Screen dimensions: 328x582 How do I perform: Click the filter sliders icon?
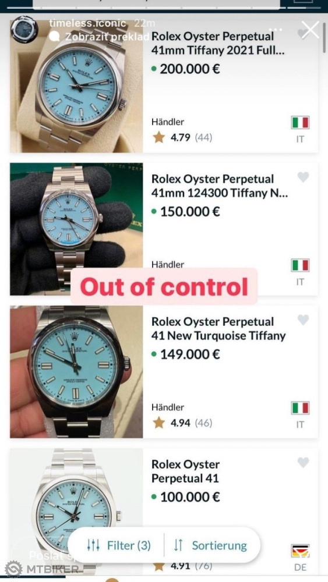click(93, 545)
